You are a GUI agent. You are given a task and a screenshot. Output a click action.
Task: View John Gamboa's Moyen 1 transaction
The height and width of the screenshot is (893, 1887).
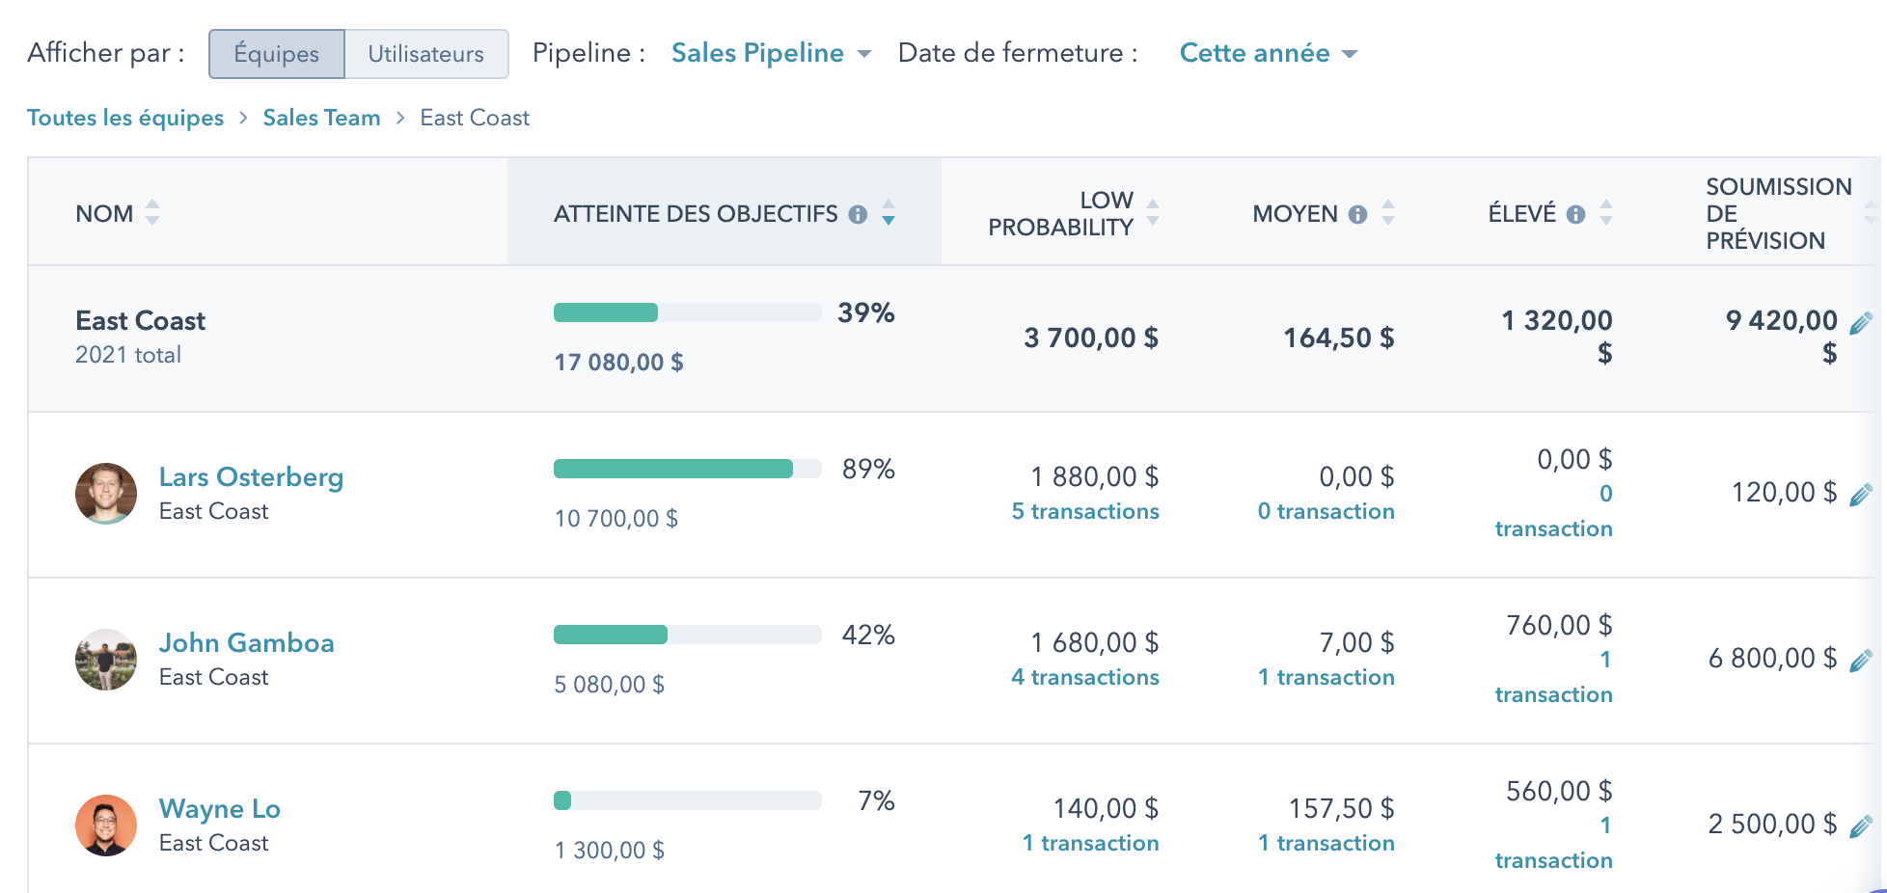coord(1326,677)
